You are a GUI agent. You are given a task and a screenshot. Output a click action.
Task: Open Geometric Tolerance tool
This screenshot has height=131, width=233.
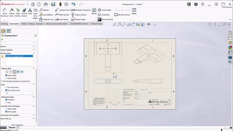[x=80, y=10]
